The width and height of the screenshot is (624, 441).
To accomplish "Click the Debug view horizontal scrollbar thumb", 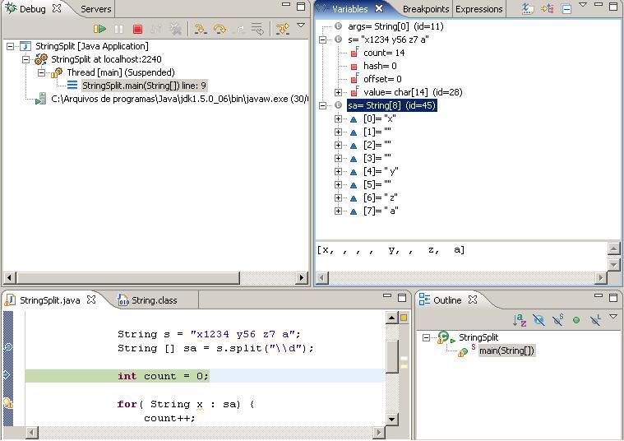I will [x=128, y=277].
